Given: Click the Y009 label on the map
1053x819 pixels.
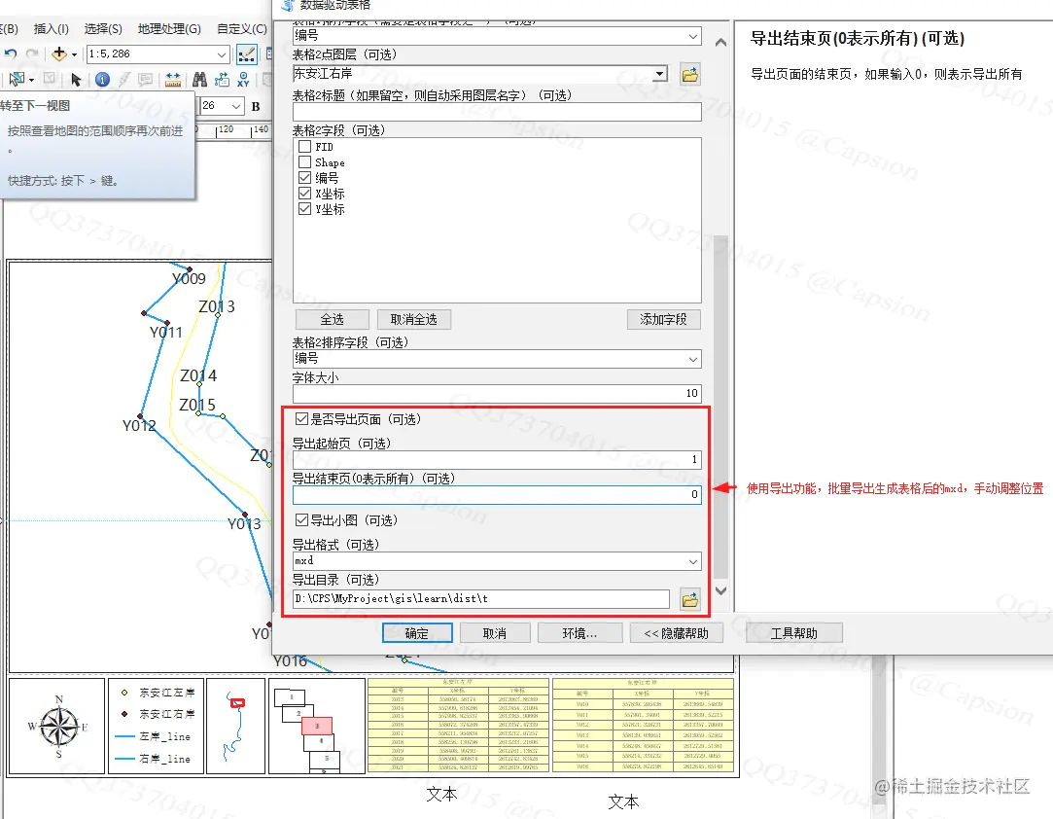Looking at the screenshot, I should [x=189, y=279].
